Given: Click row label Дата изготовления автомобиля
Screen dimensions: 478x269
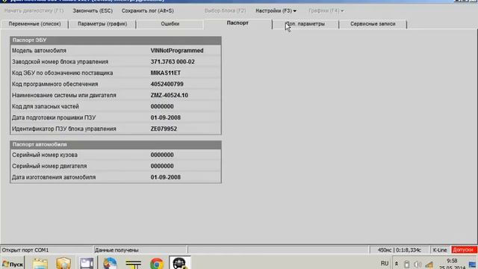Looking at the screenshot, I should coord(54,177).
